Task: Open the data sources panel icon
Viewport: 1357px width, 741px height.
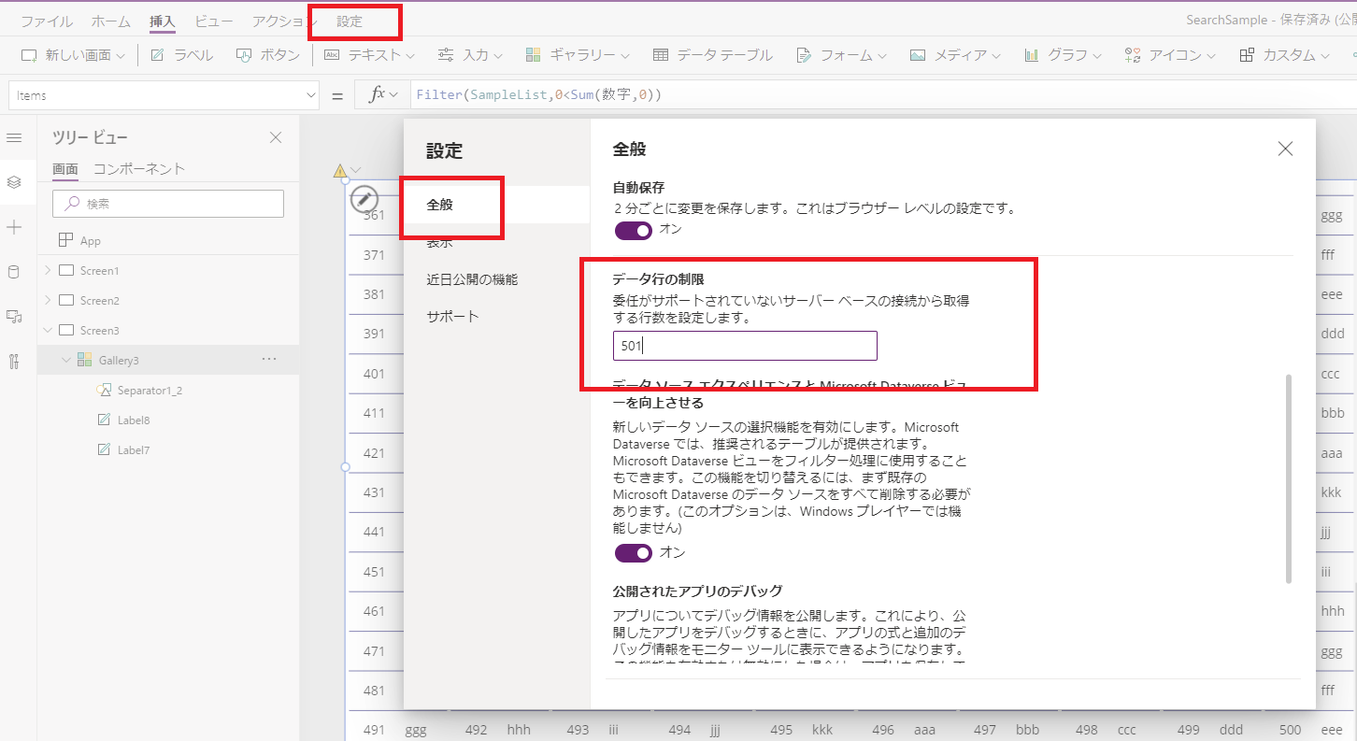Action: 15,271
